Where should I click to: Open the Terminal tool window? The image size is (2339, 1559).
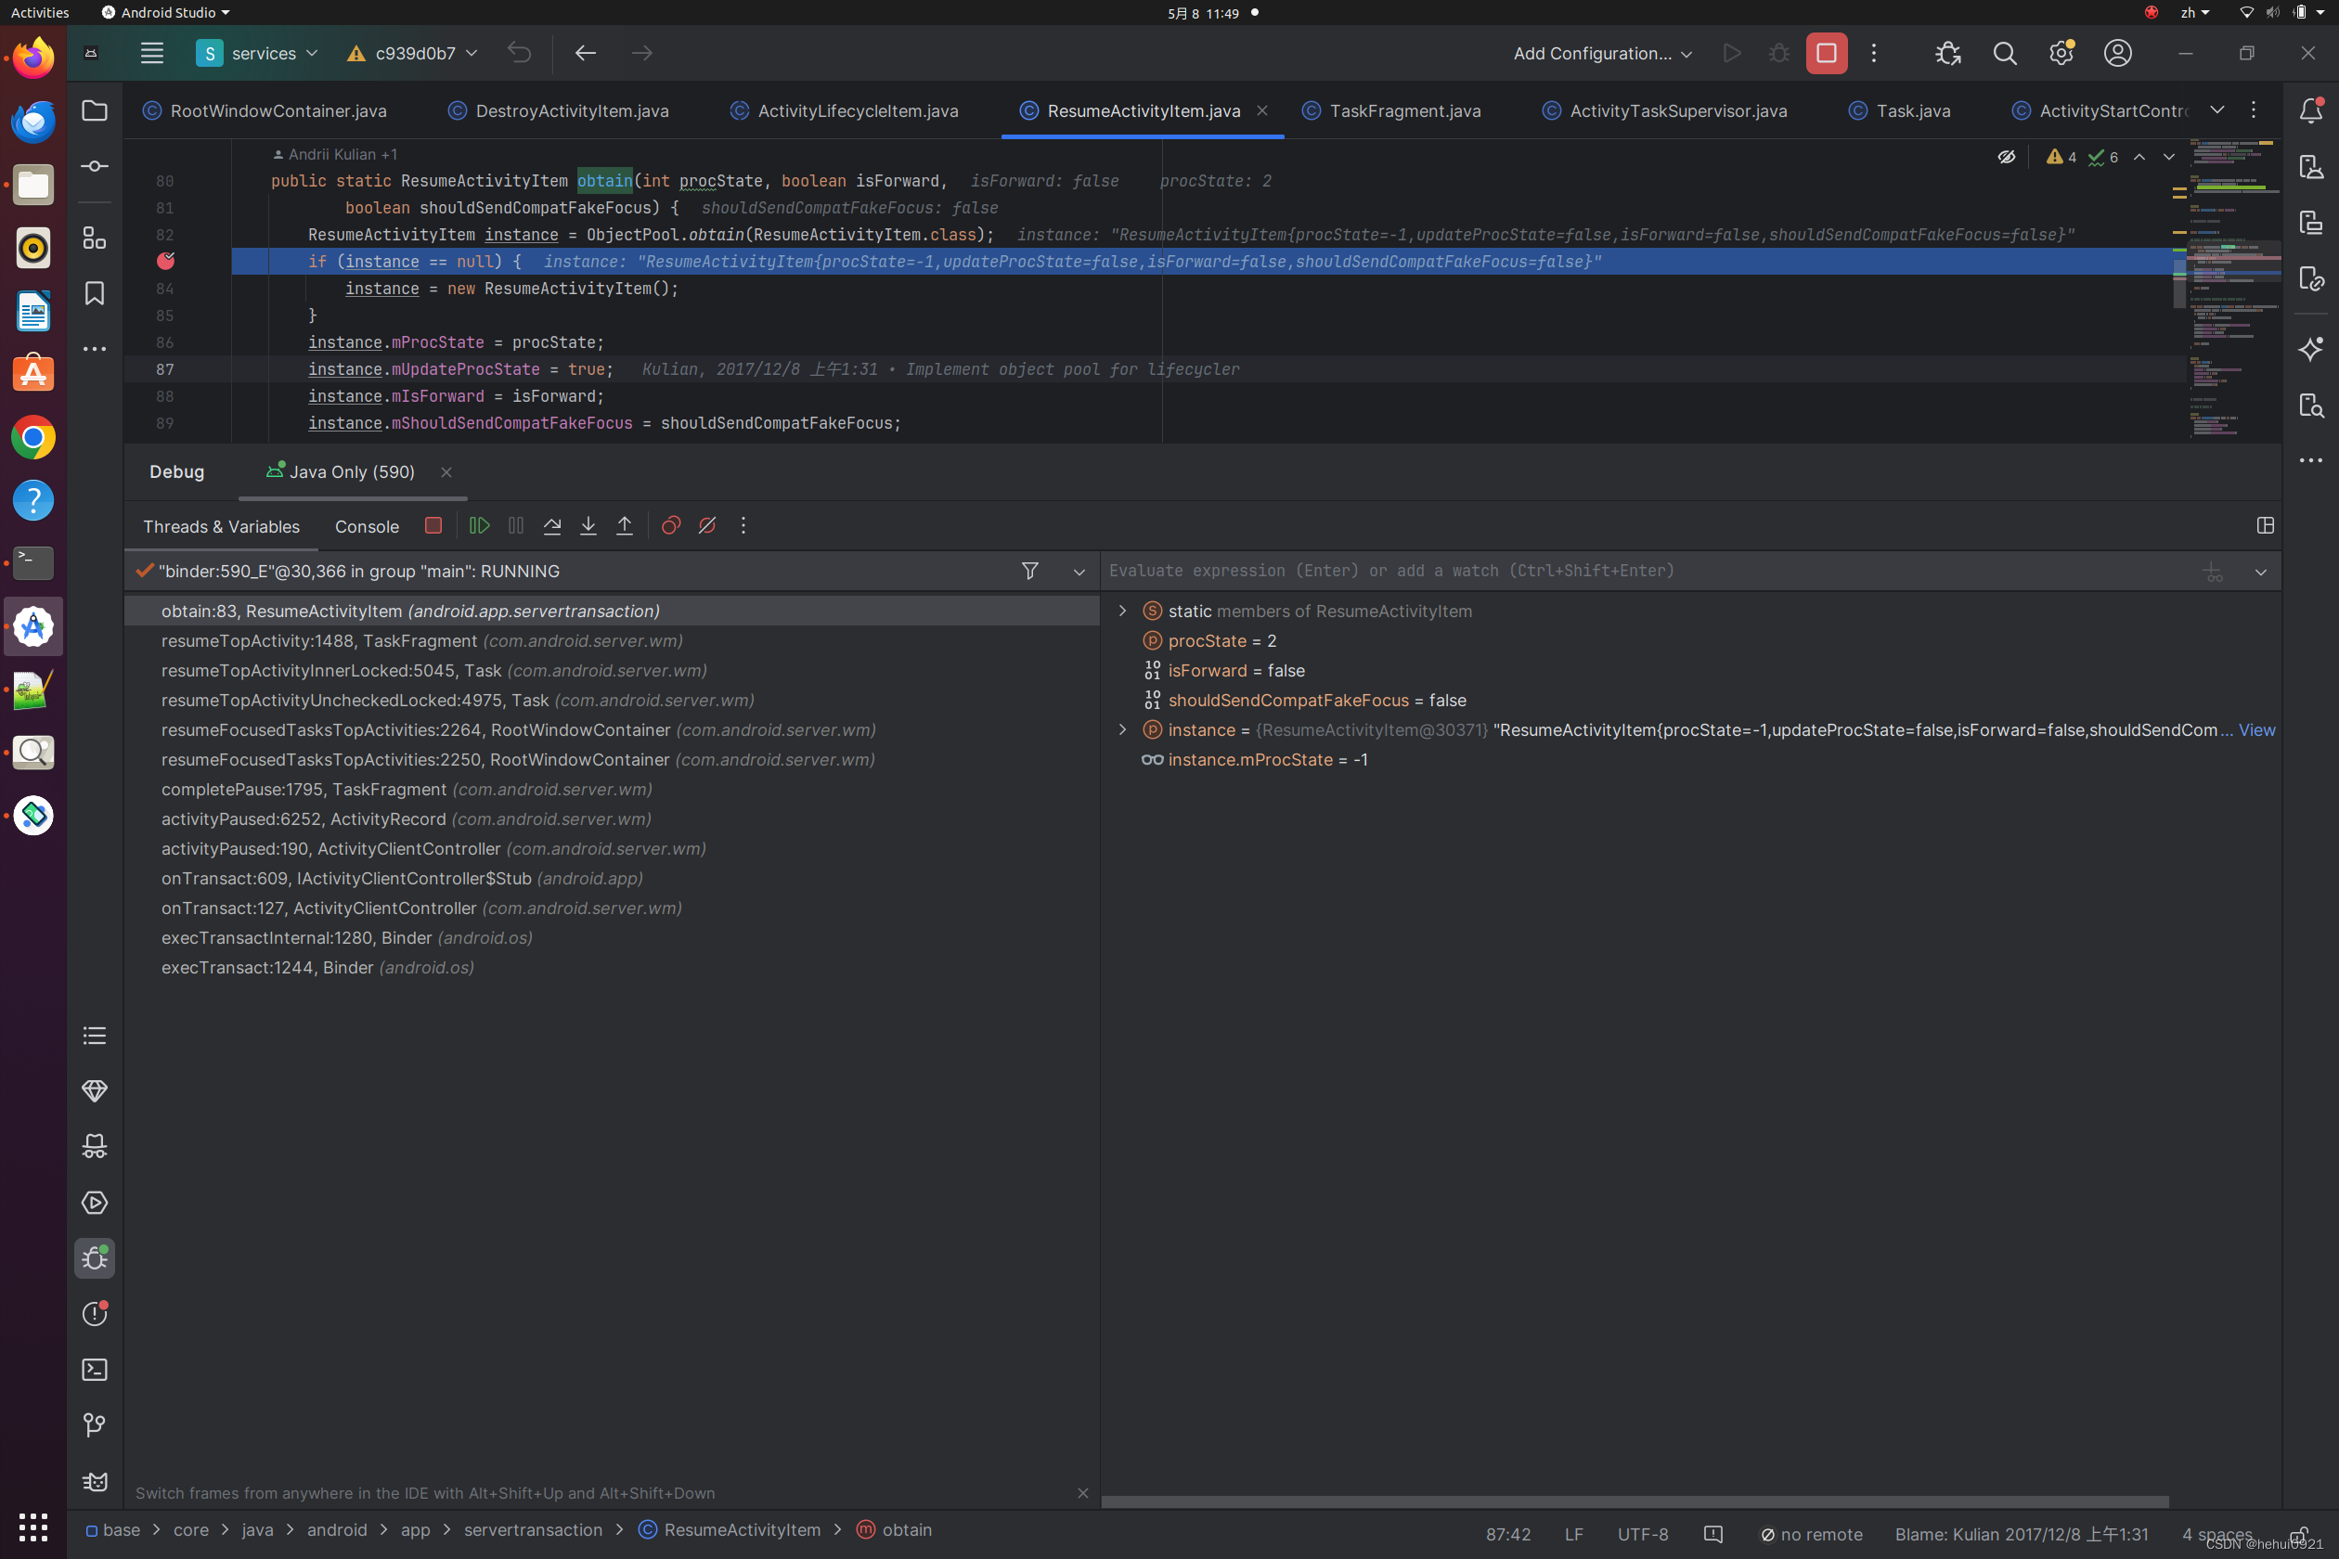(x=95, y=1370)
